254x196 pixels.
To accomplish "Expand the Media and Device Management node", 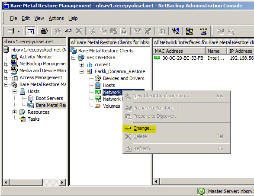I will (6, 71).
